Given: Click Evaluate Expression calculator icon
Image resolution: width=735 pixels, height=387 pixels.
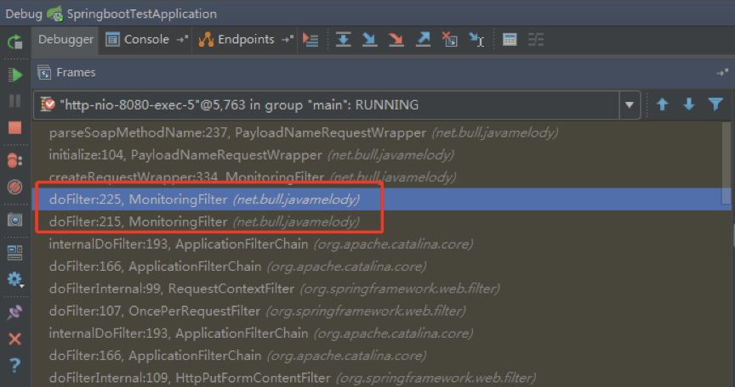Looking at the screenshot, I should [x=510, y=40].
